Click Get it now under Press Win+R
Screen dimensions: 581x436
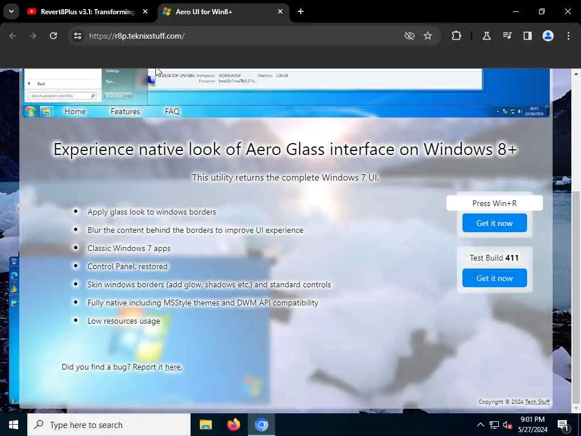[494, 223]
